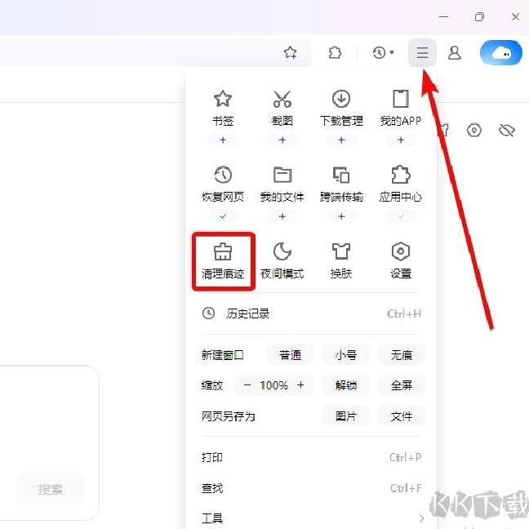Open the extensions puzzle icon in toolbar

(x=335, y=52)
